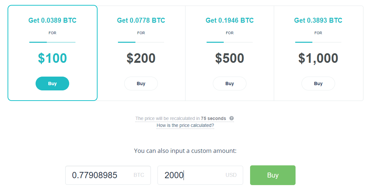Screen dimensions: 371x191
Task: Click the Buy button on the $500 card
Action: pyautogui.click(x=229, y=84)
